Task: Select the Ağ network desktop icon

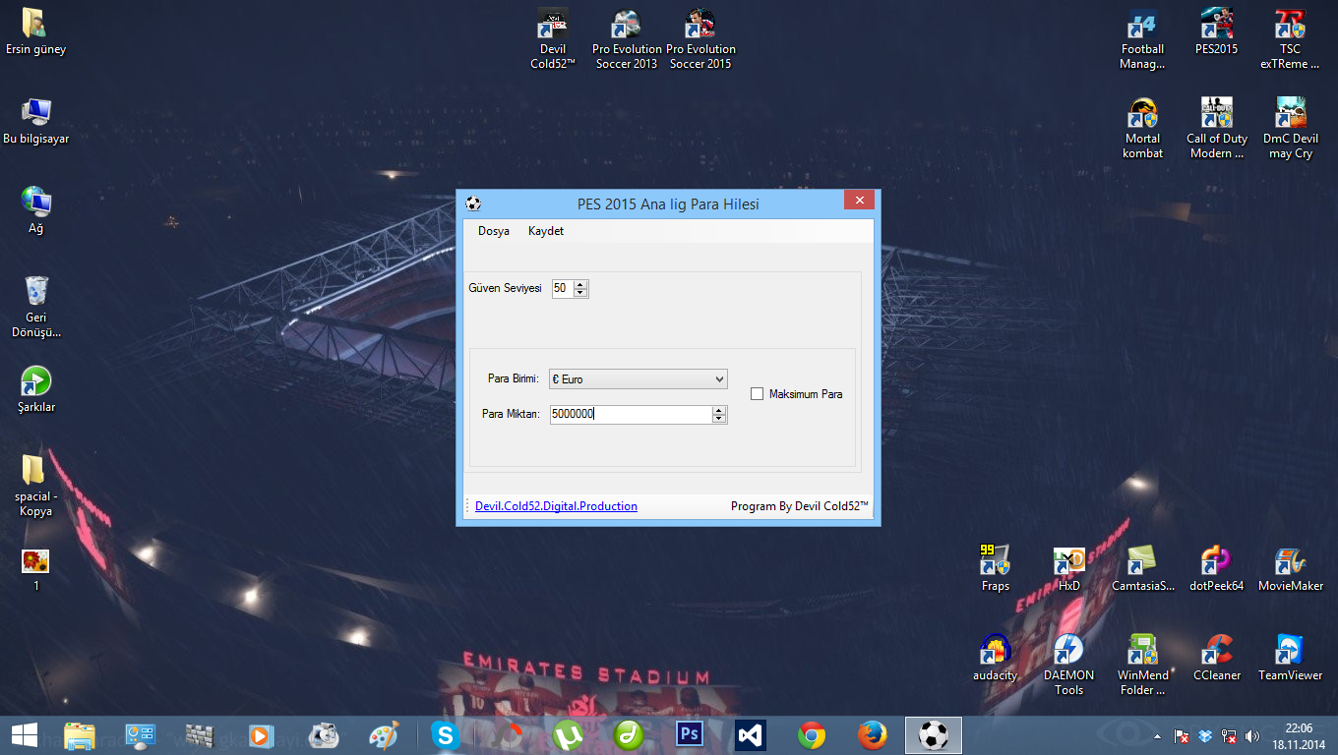Action: (35, 210)
